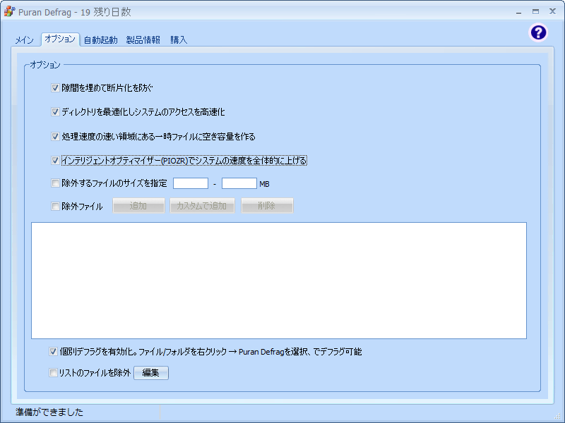This screenshot has height=423, width=565.
Task: Click the 追加 button
Action: 138,206
